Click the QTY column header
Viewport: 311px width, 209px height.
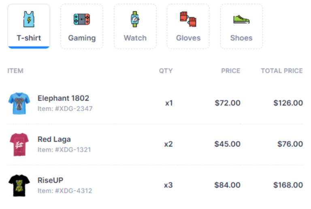click(x=166, y=71)
